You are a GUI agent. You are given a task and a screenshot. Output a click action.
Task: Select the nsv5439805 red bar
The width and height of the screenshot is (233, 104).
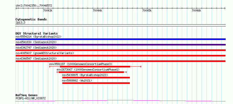96,78
